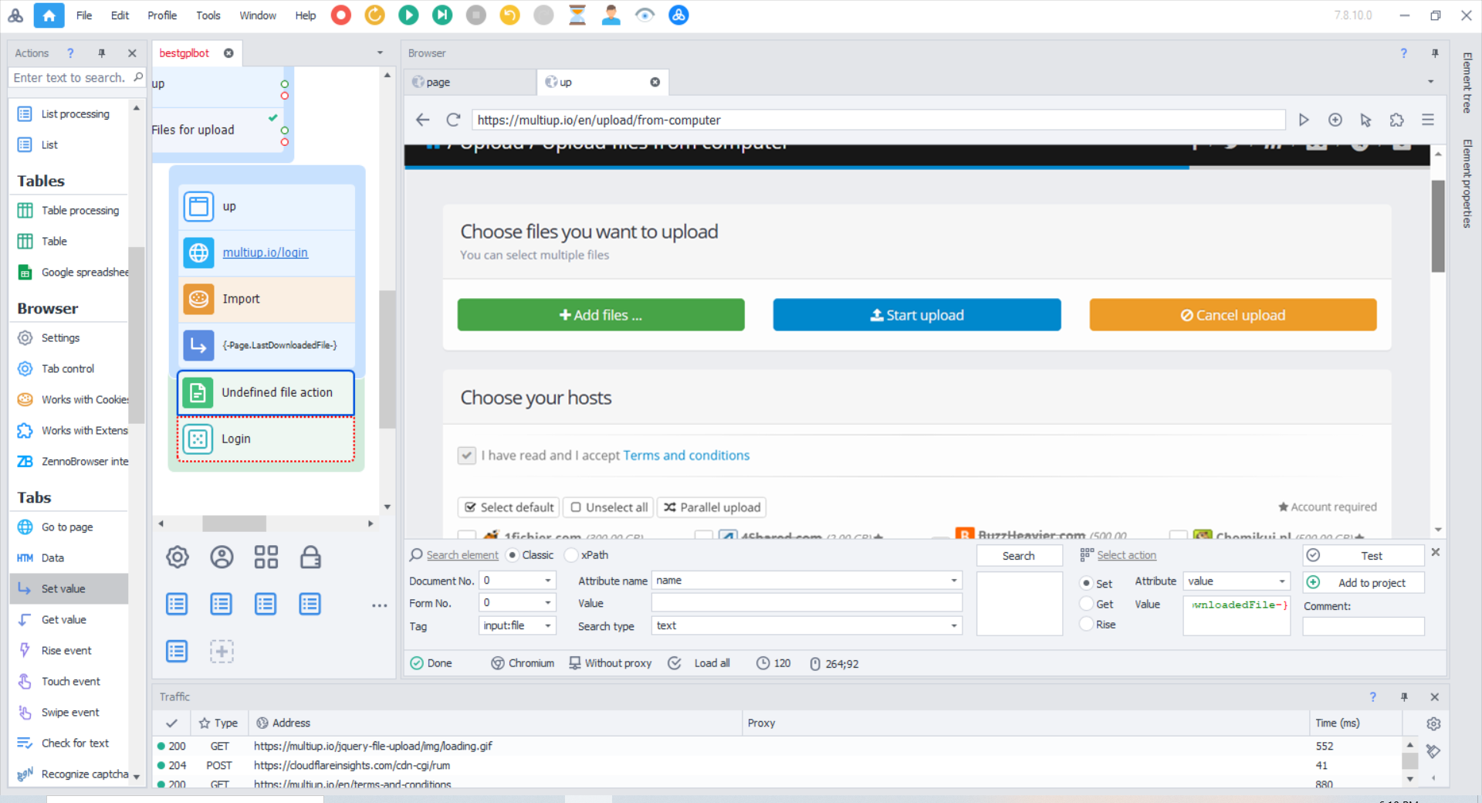This screenshot has height=803, width=1482.
Task: Close the 'up' browser tab
Action: click(655, 82)
